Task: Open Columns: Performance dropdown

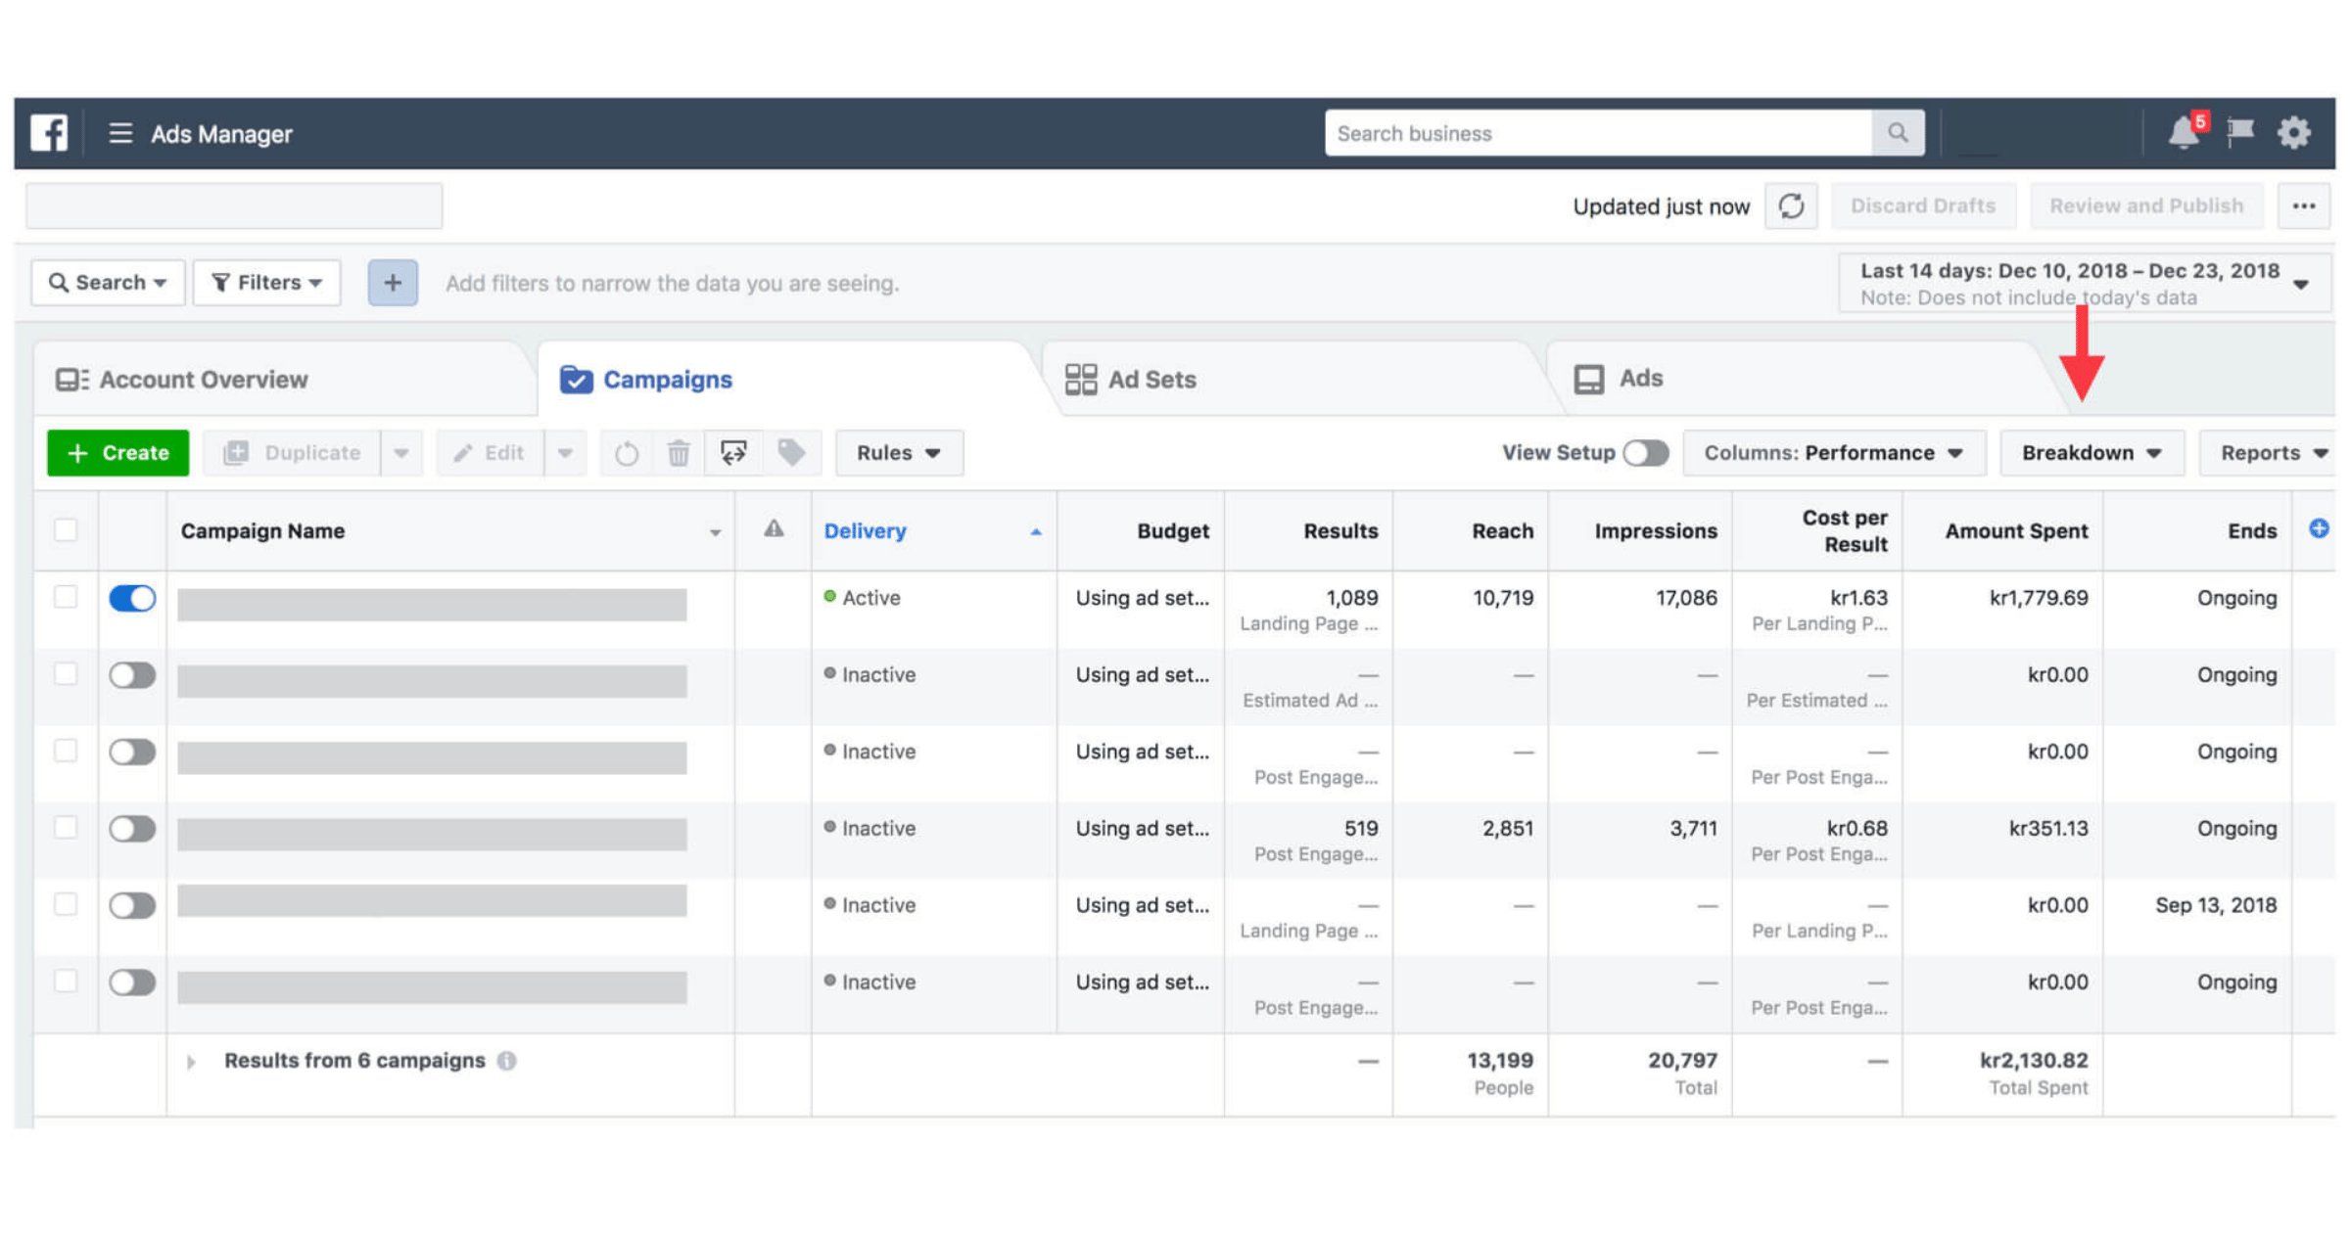Action: point(1834,453)
